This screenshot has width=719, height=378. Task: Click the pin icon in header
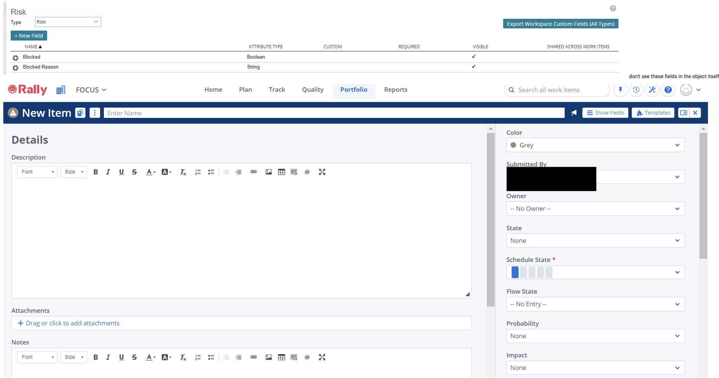620,90
